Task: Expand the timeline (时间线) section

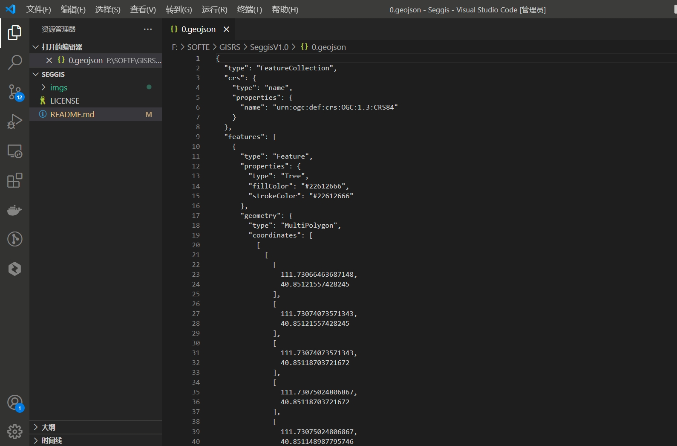Action: [x=36, y=440]
